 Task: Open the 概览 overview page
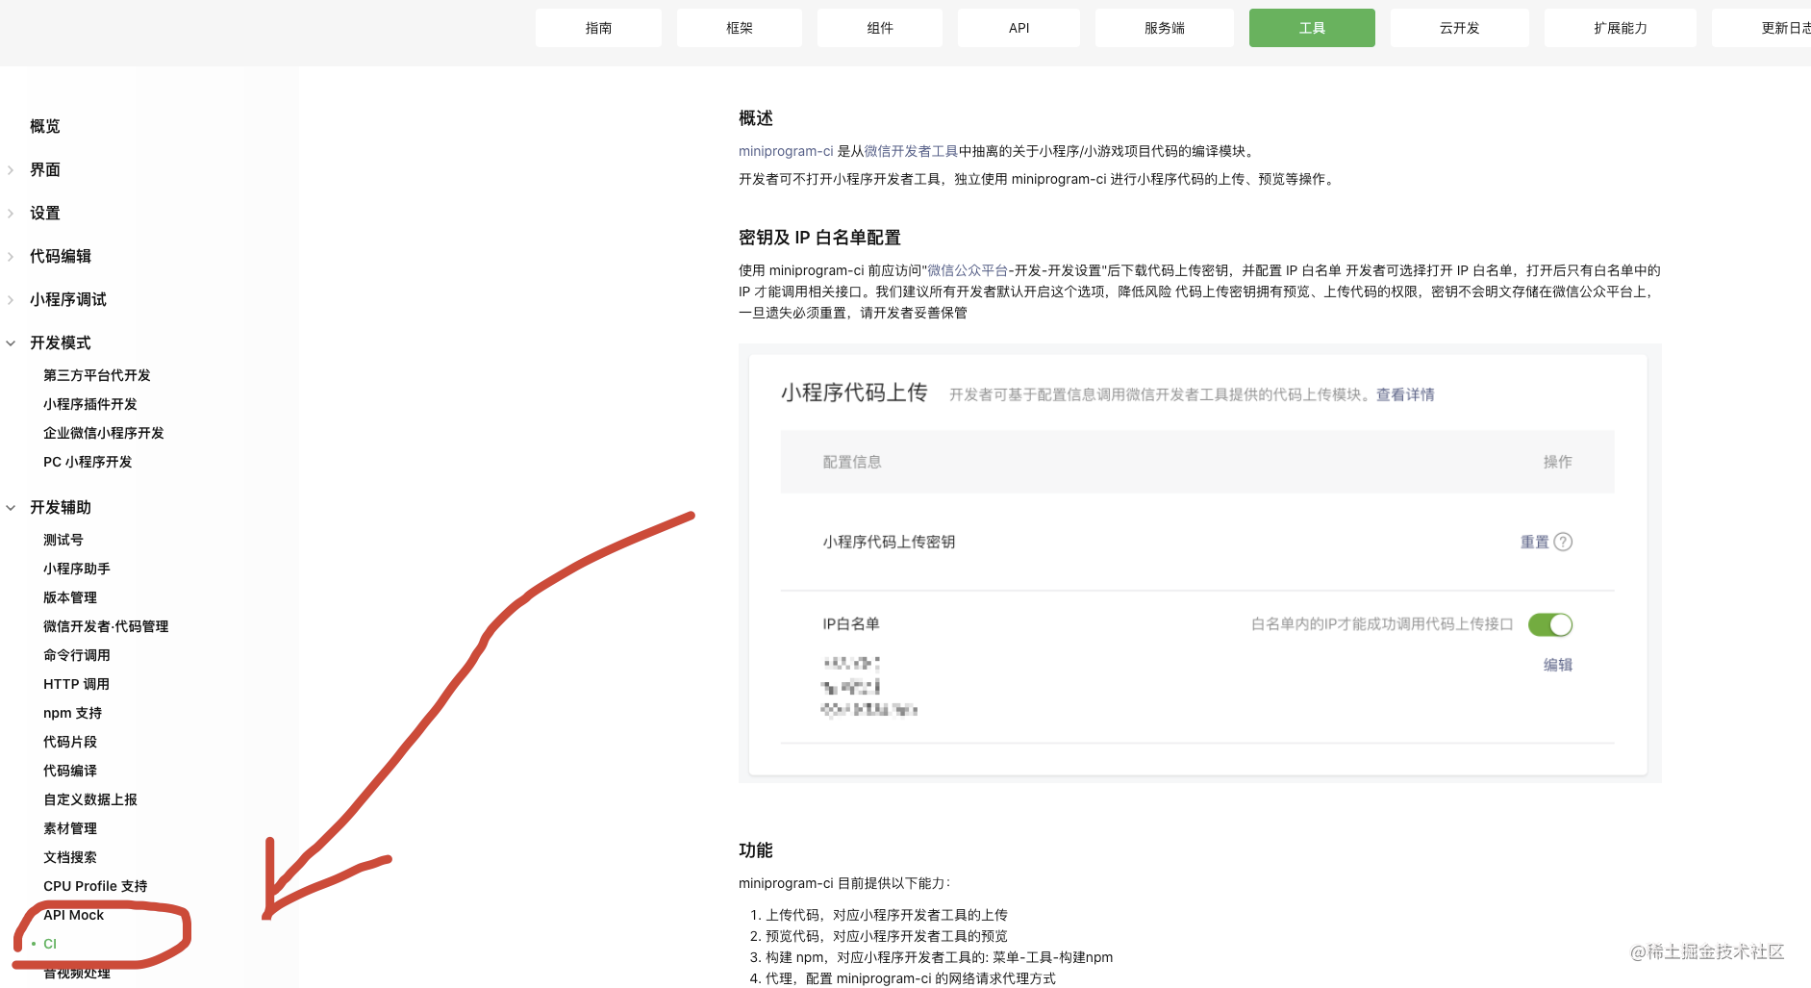42,126
